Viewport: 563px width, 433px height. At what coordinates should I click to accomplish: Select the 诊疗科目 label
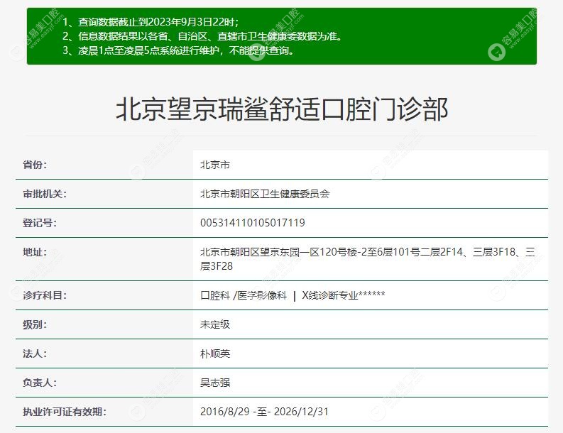[45, 295]
